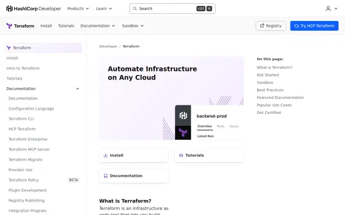Open Plugin Development in sidebar

click(27, 190)
